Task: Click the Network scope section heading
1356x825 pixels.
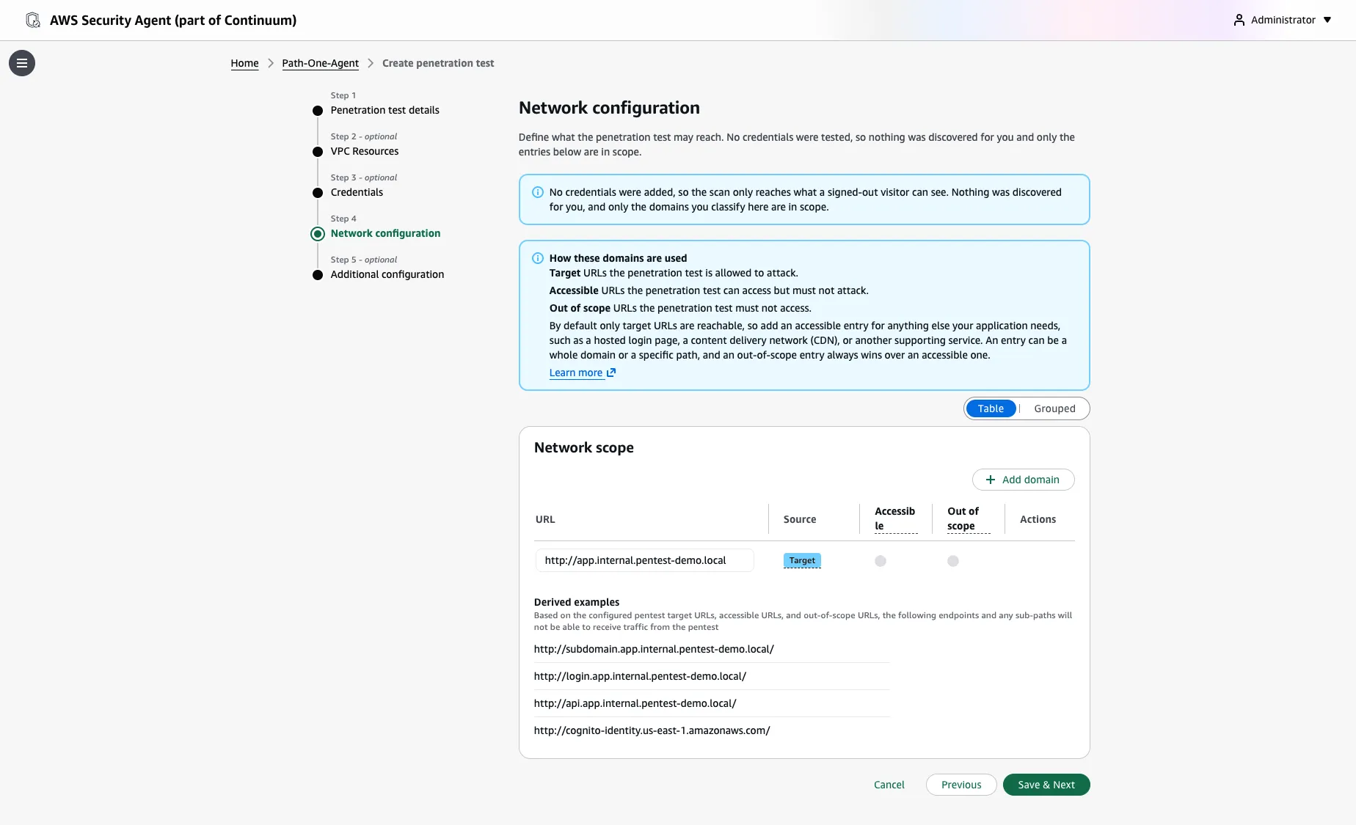Action: click(583, 447)
